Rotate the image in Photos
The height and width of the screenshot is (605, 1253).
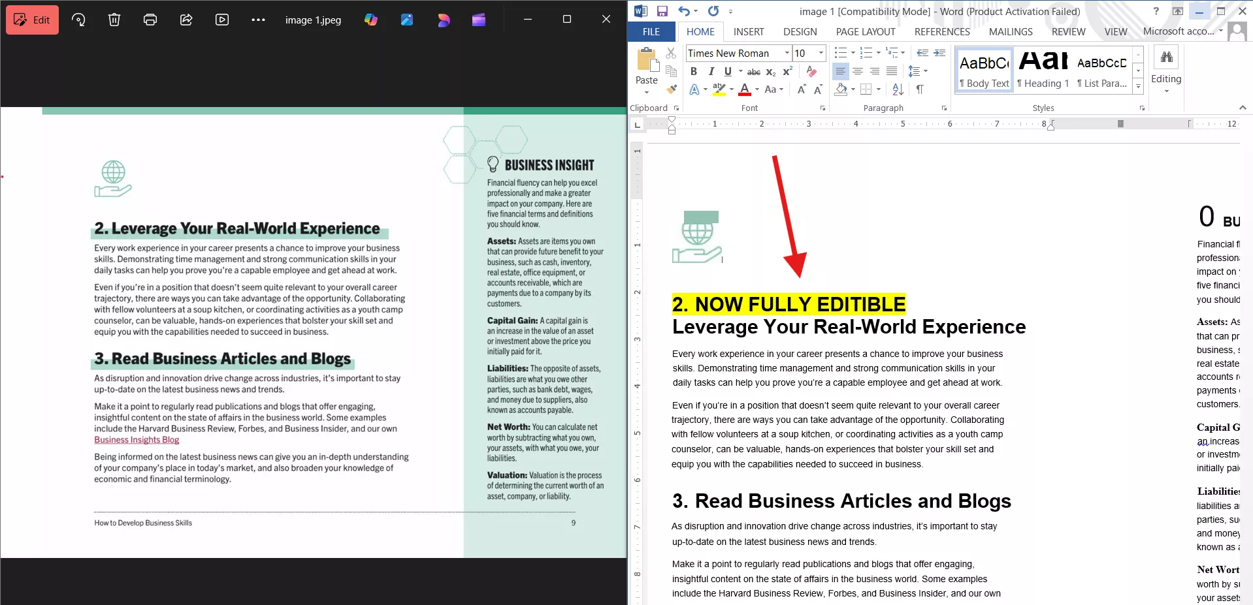pyautogui.click(x=78, y=20)
